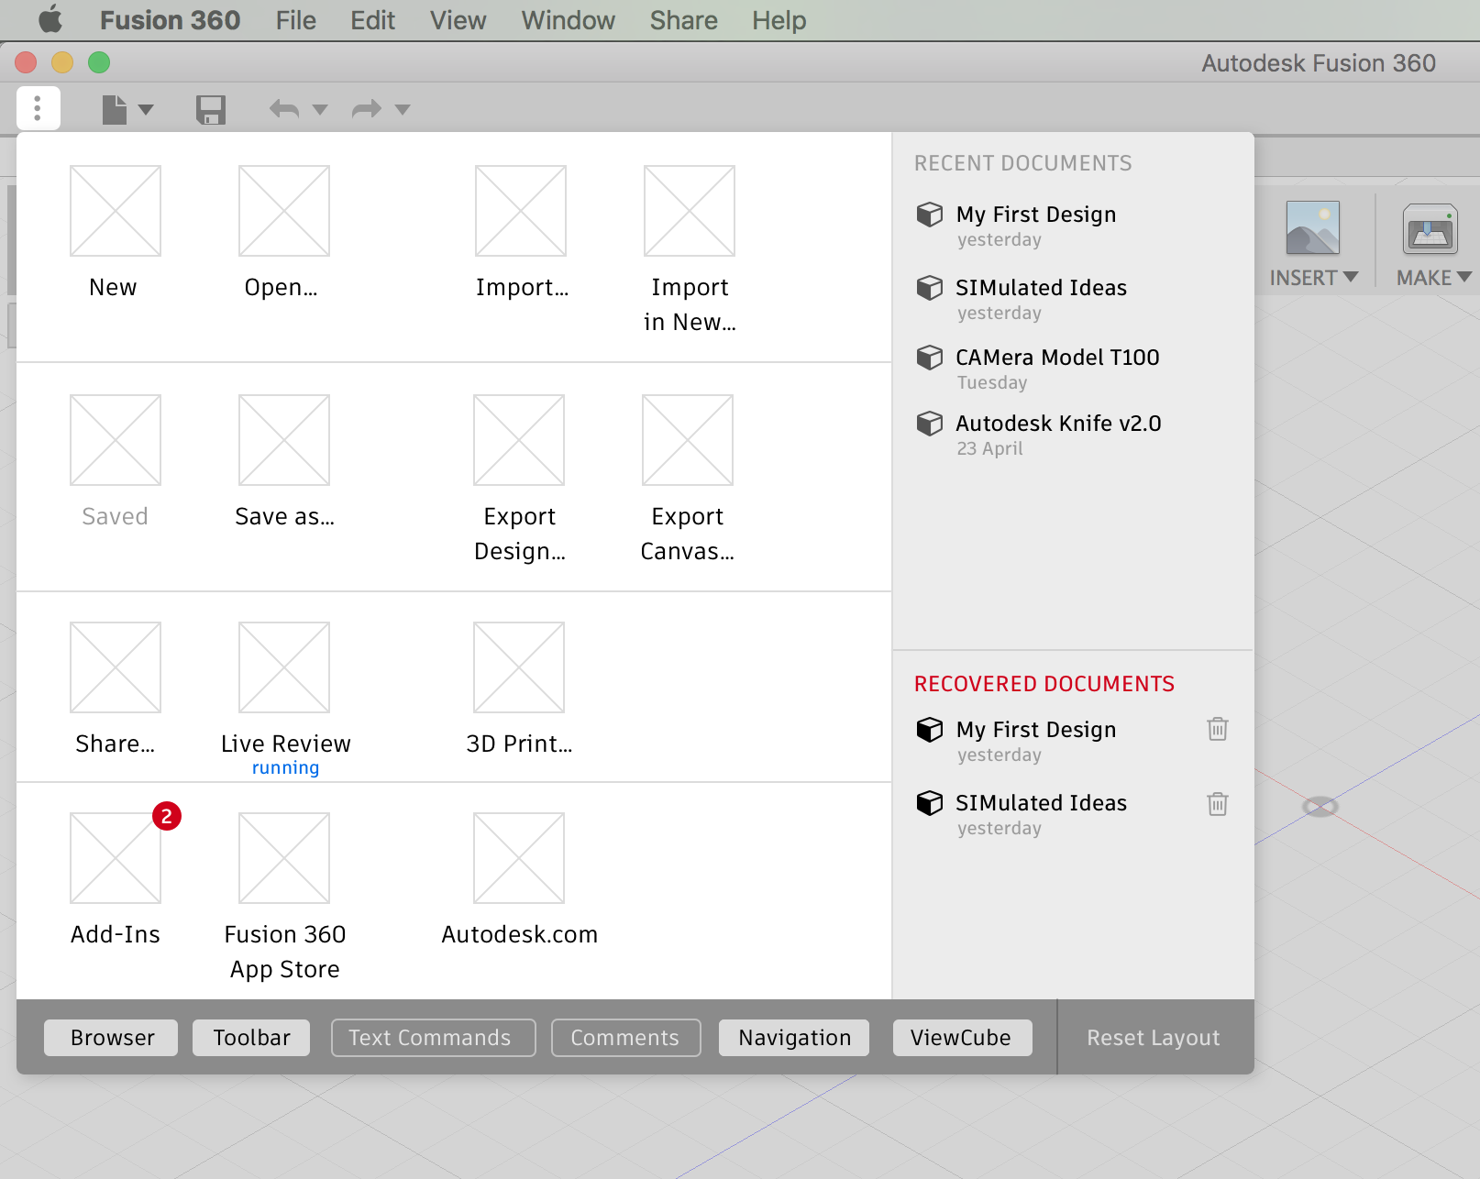Open Live Review tile
This screenshot has height=1179, width=1480.
click(x=285, y=700)
